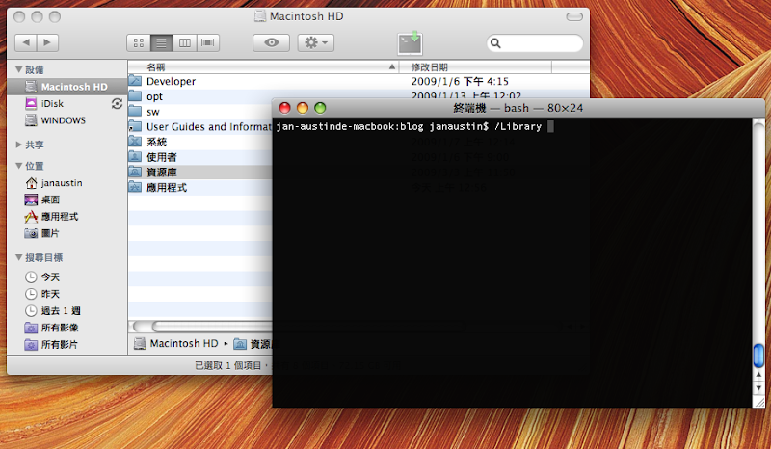771x449 pixels.
Task: Open Quick Look with the eye button
Action: point(272,42)
